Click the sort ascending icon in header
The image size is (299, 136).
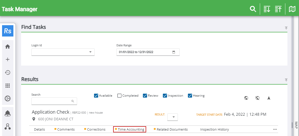278,9
